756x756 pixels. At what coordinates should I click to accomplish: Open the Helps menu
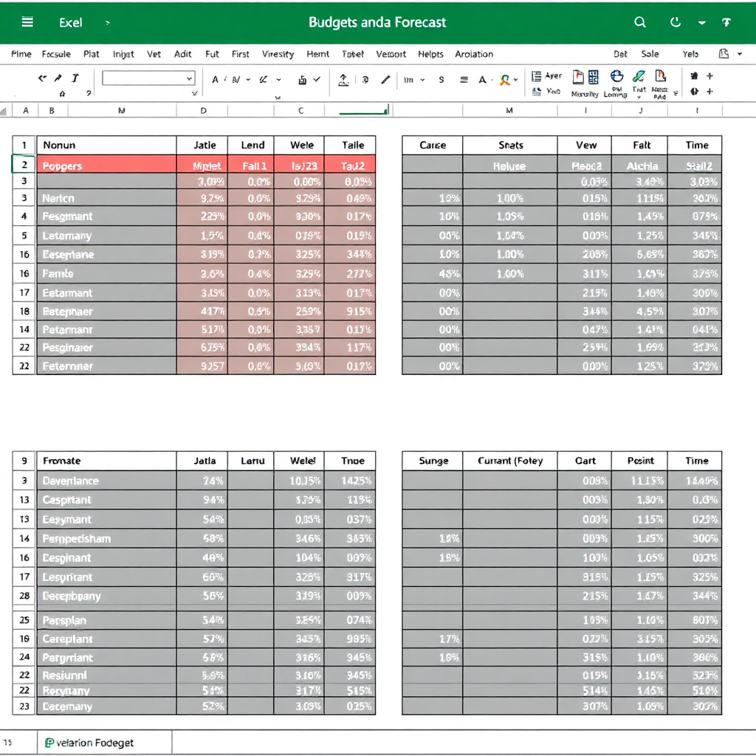(430, 54)
